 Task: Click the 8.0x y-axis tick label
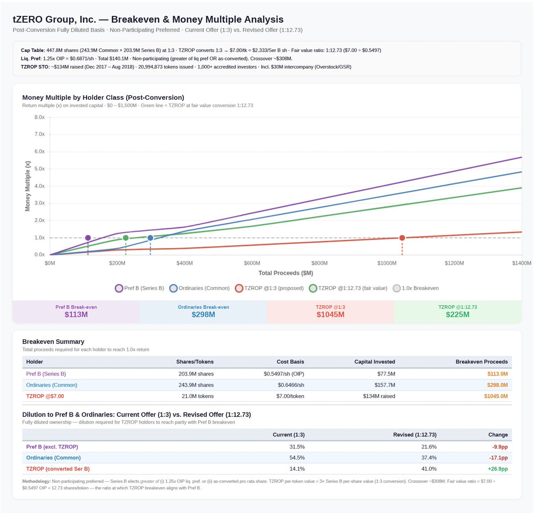tap(40, 117)
